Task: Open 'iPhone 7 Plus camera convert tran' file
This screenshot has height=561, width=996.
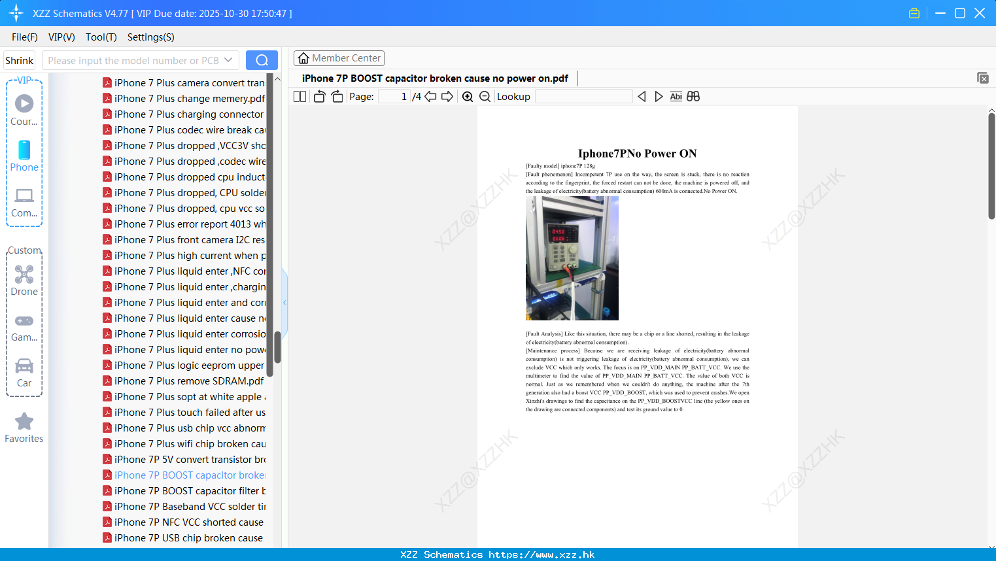Action: pos(190,82)
